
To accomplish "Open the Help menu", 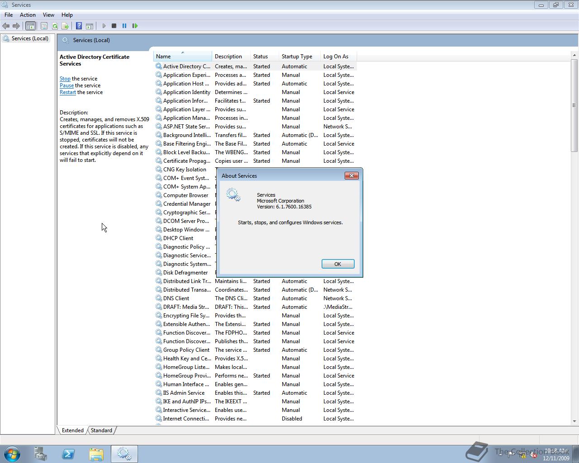I will point(67,15).
